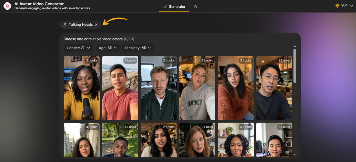The width and height of the screenshot is (356, 162).
Task: Select the curly-haired woman on city balcony
Action: [x=82, y=140]
